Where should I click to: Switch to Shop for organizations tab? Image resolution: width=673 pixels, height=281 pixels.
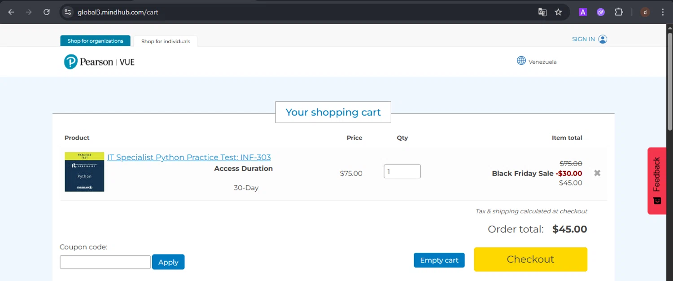click(x=95, y=41)
